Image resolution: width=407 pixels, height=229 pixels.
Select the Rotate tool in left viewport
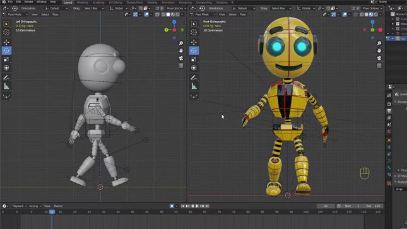point(6,50)
